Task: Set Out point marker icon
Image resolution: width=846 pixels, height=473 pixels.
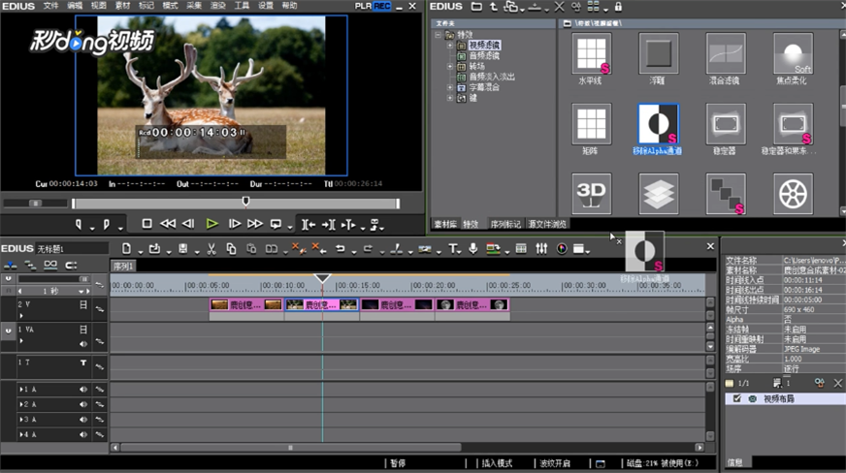Action: point(107,225)
